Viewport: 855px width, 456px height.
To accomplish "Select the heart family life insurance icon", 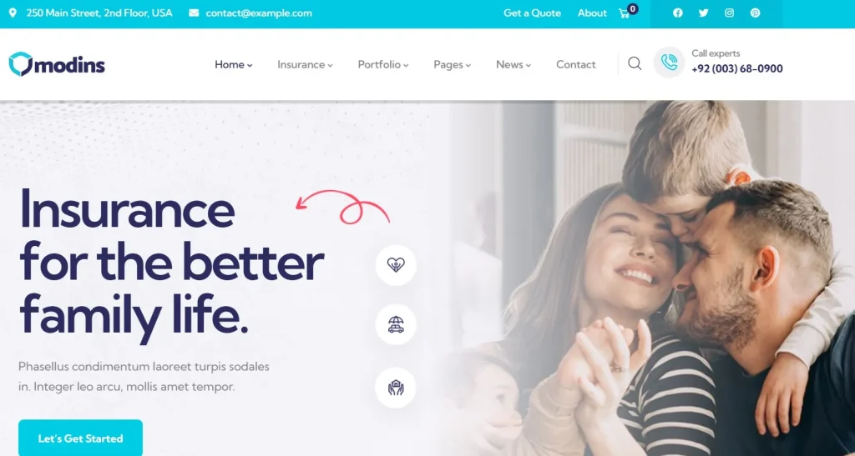I will [x=396, y=265].
